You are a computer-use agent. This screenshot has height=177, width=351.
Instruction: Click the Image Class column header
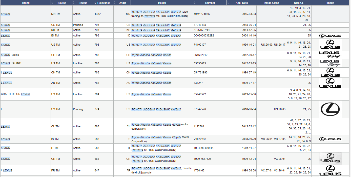click(271, 3)
